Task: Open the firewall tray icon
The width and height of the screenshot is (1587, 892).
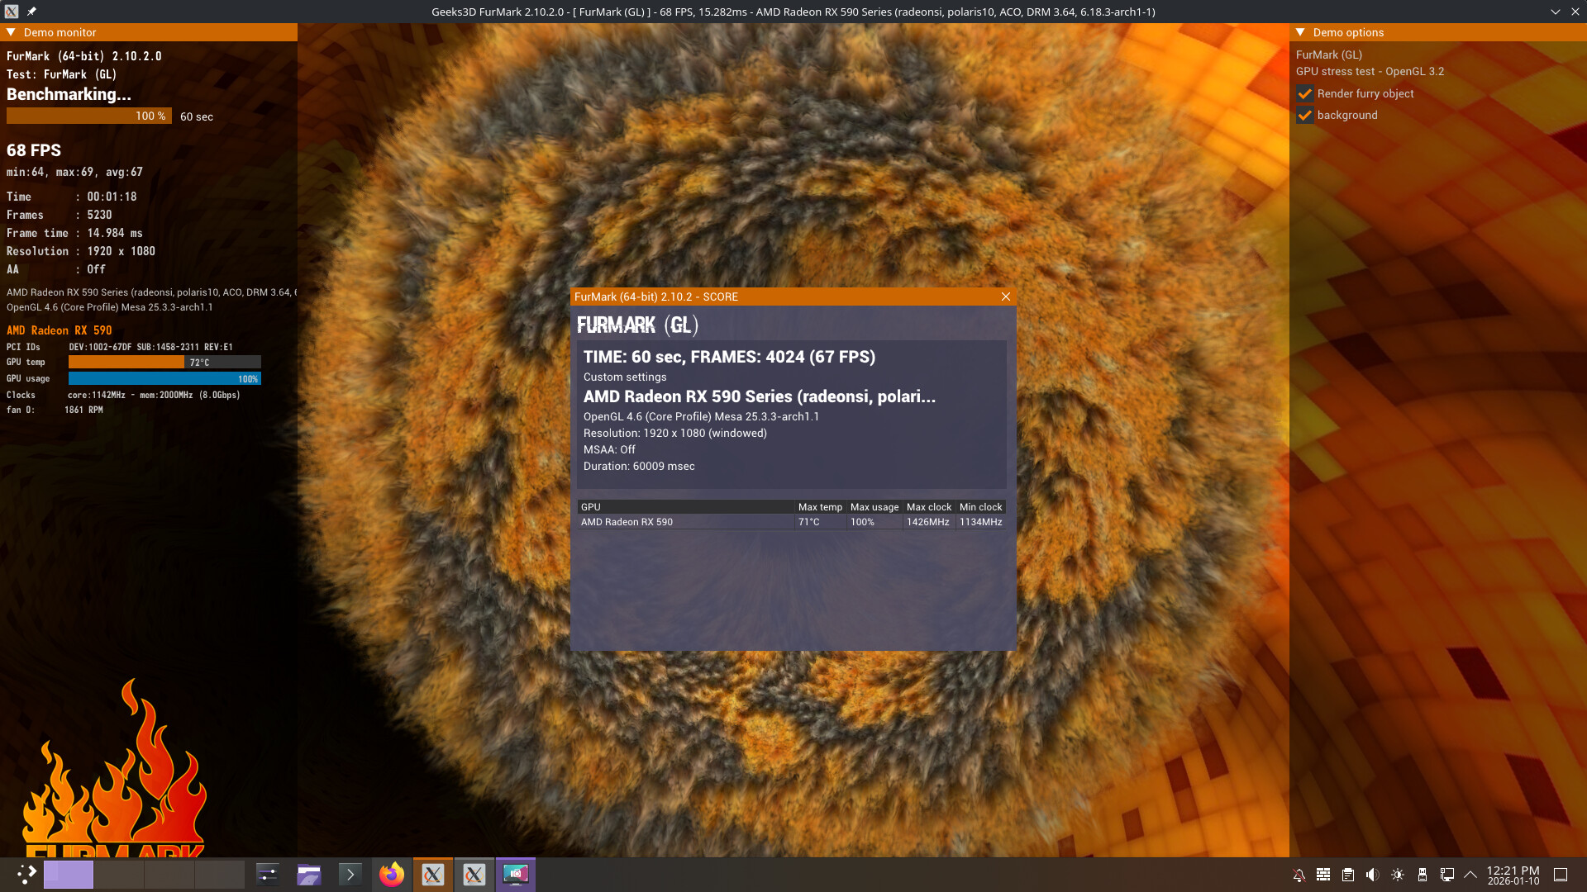Action: (1323, 875)
